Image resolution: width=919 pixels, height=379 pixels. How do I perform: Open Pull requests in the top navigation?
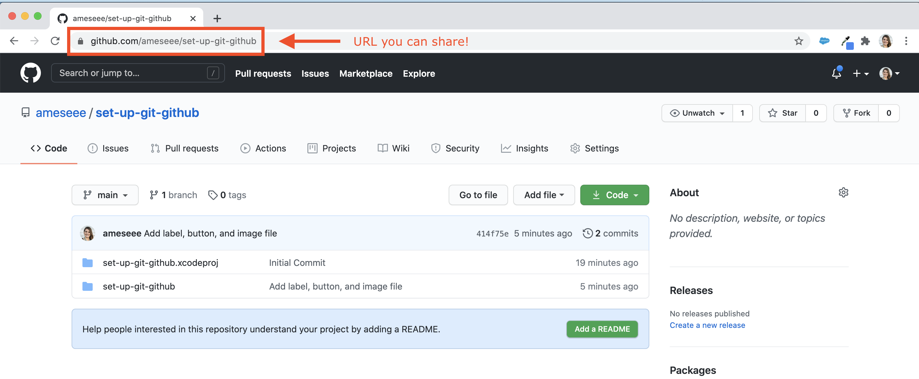[263, 73]
